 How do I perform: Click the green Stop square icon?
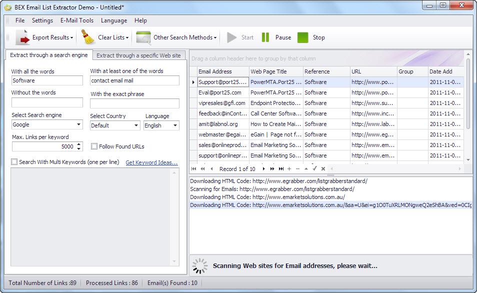pos(302,37)
